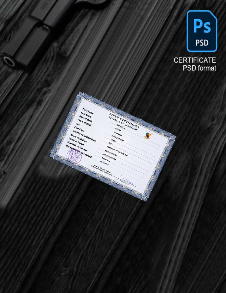Click the "Place of Birth" label
The width and height of the screenshot is (226, 293).
pyautogui.click(x=84, y=123)
